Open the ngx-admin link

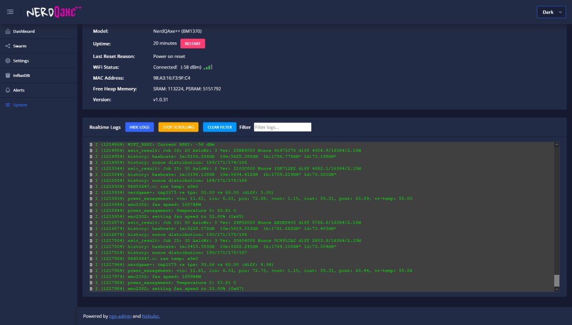[120, 316]
